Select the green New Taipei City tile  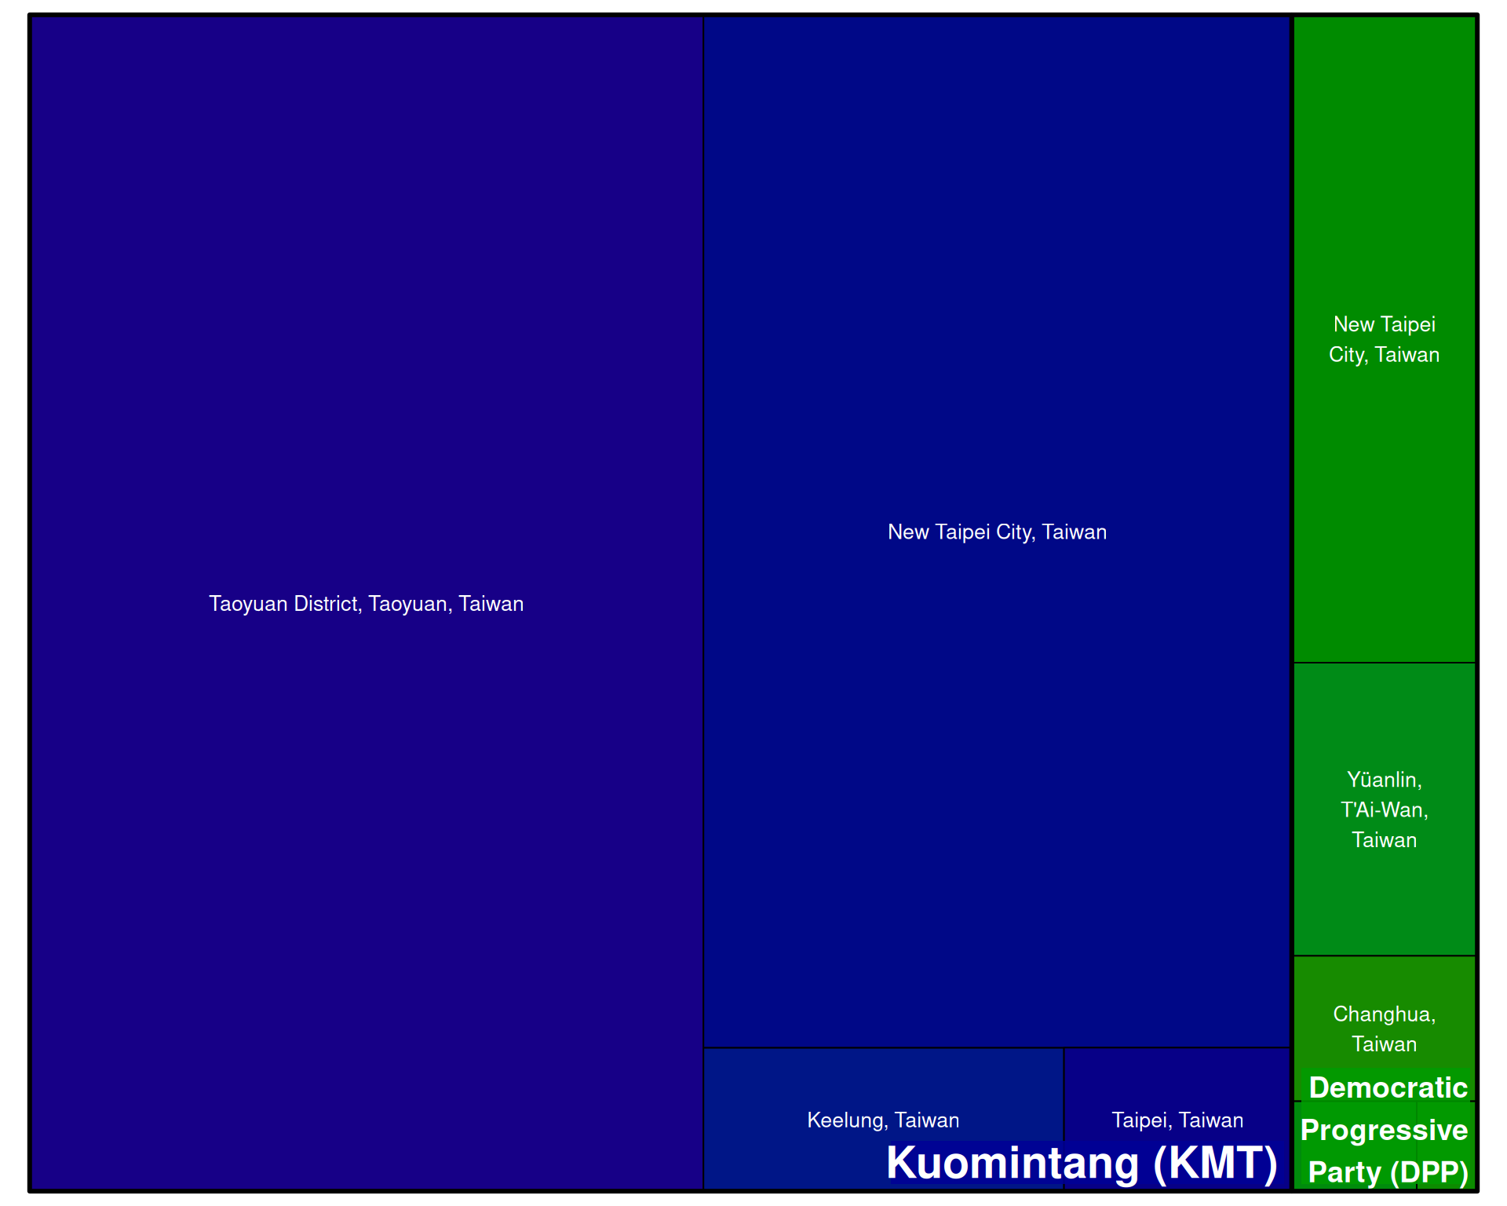pyautogui.click(x=1385, y=339)
